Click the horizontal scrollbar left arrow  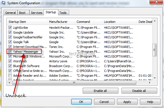point(10,83)
